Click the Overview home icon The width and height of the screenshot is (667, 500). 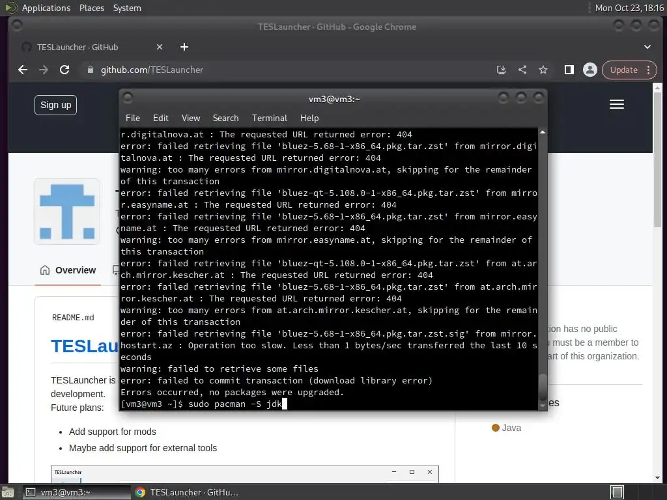pos(45,270)
